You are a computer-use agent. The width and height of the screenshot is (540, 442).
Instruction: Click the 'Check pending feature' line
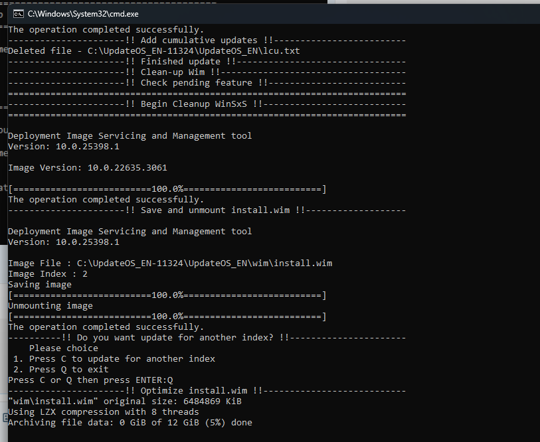(x=207, y=83)
